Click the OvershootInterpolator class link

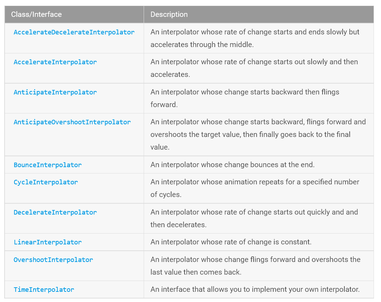53,260
